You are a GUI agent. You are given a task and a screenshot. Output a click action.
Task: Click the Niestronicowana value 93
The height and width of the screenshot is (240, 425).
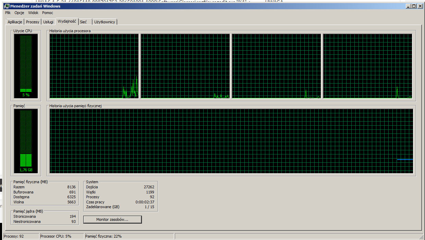point(73,222)
